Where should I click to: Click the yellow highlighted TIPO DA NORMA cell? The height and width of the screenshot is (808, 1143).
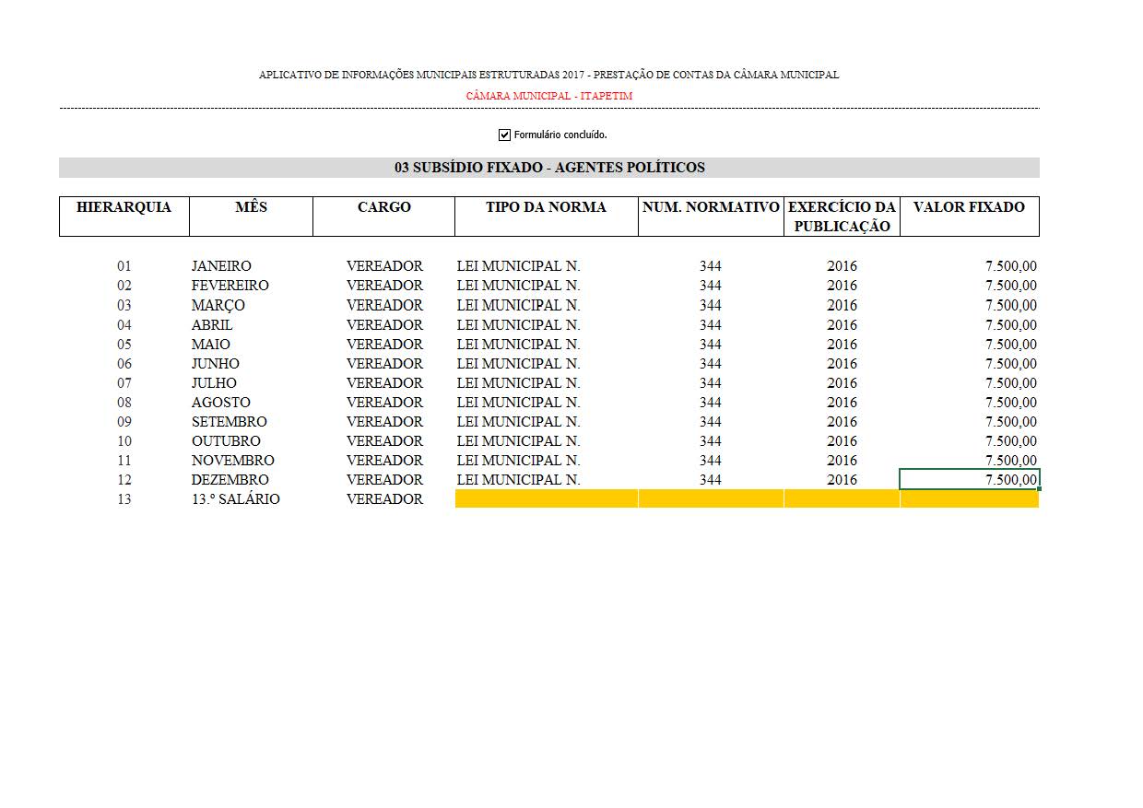[545, 498]
